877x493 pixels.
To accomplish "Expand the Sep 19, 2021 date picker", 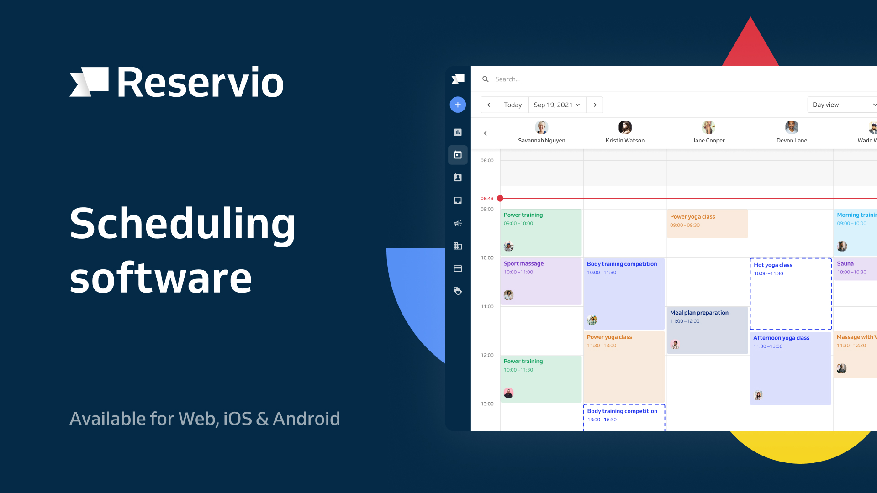I will pos(555,105).
